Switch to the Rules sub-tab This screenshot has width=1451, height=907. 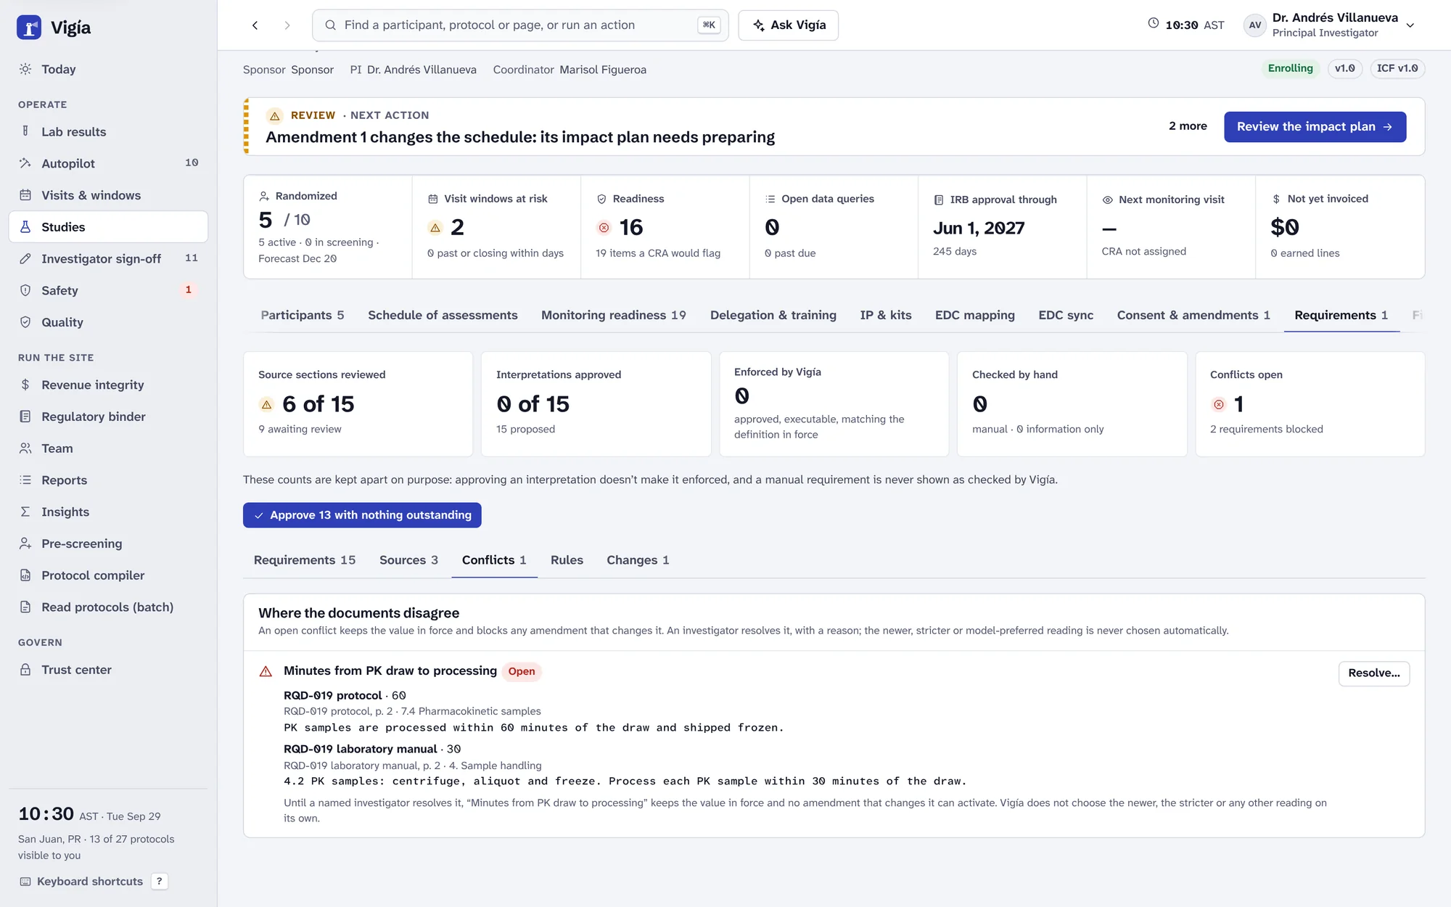[x=567, y=560]
